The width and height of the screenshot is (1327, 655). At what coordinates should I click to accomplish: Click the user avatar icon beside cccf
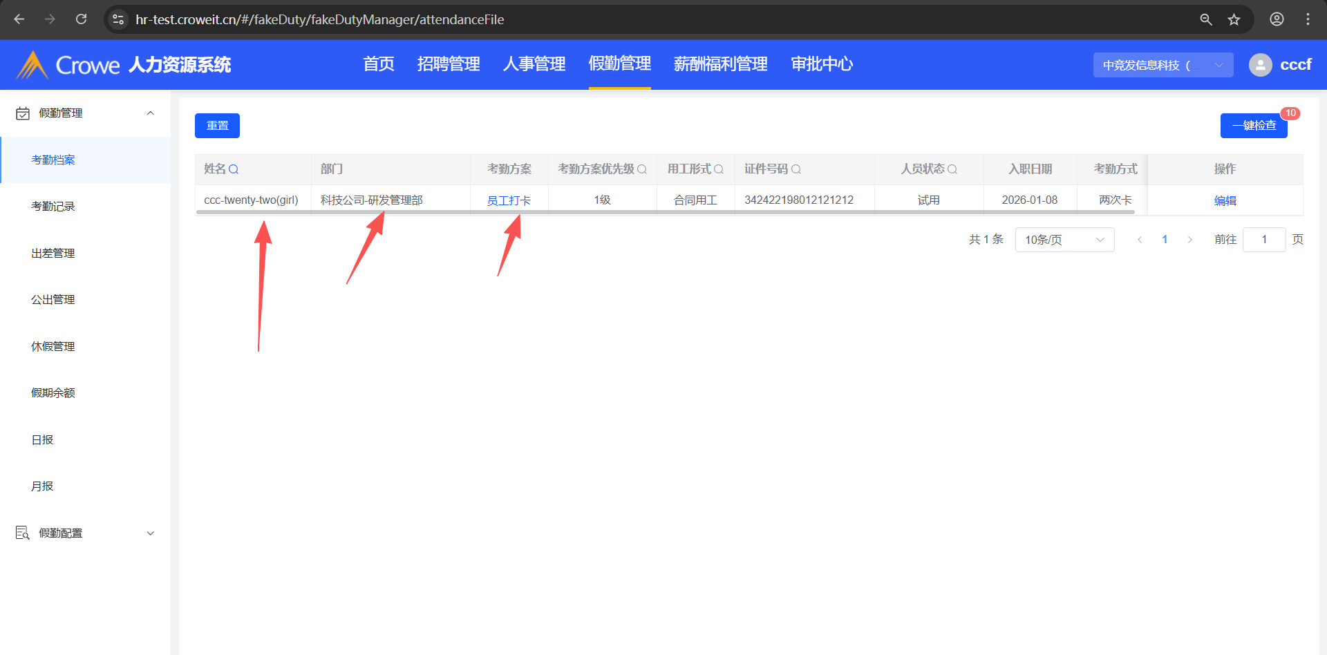pos(1261,65)
